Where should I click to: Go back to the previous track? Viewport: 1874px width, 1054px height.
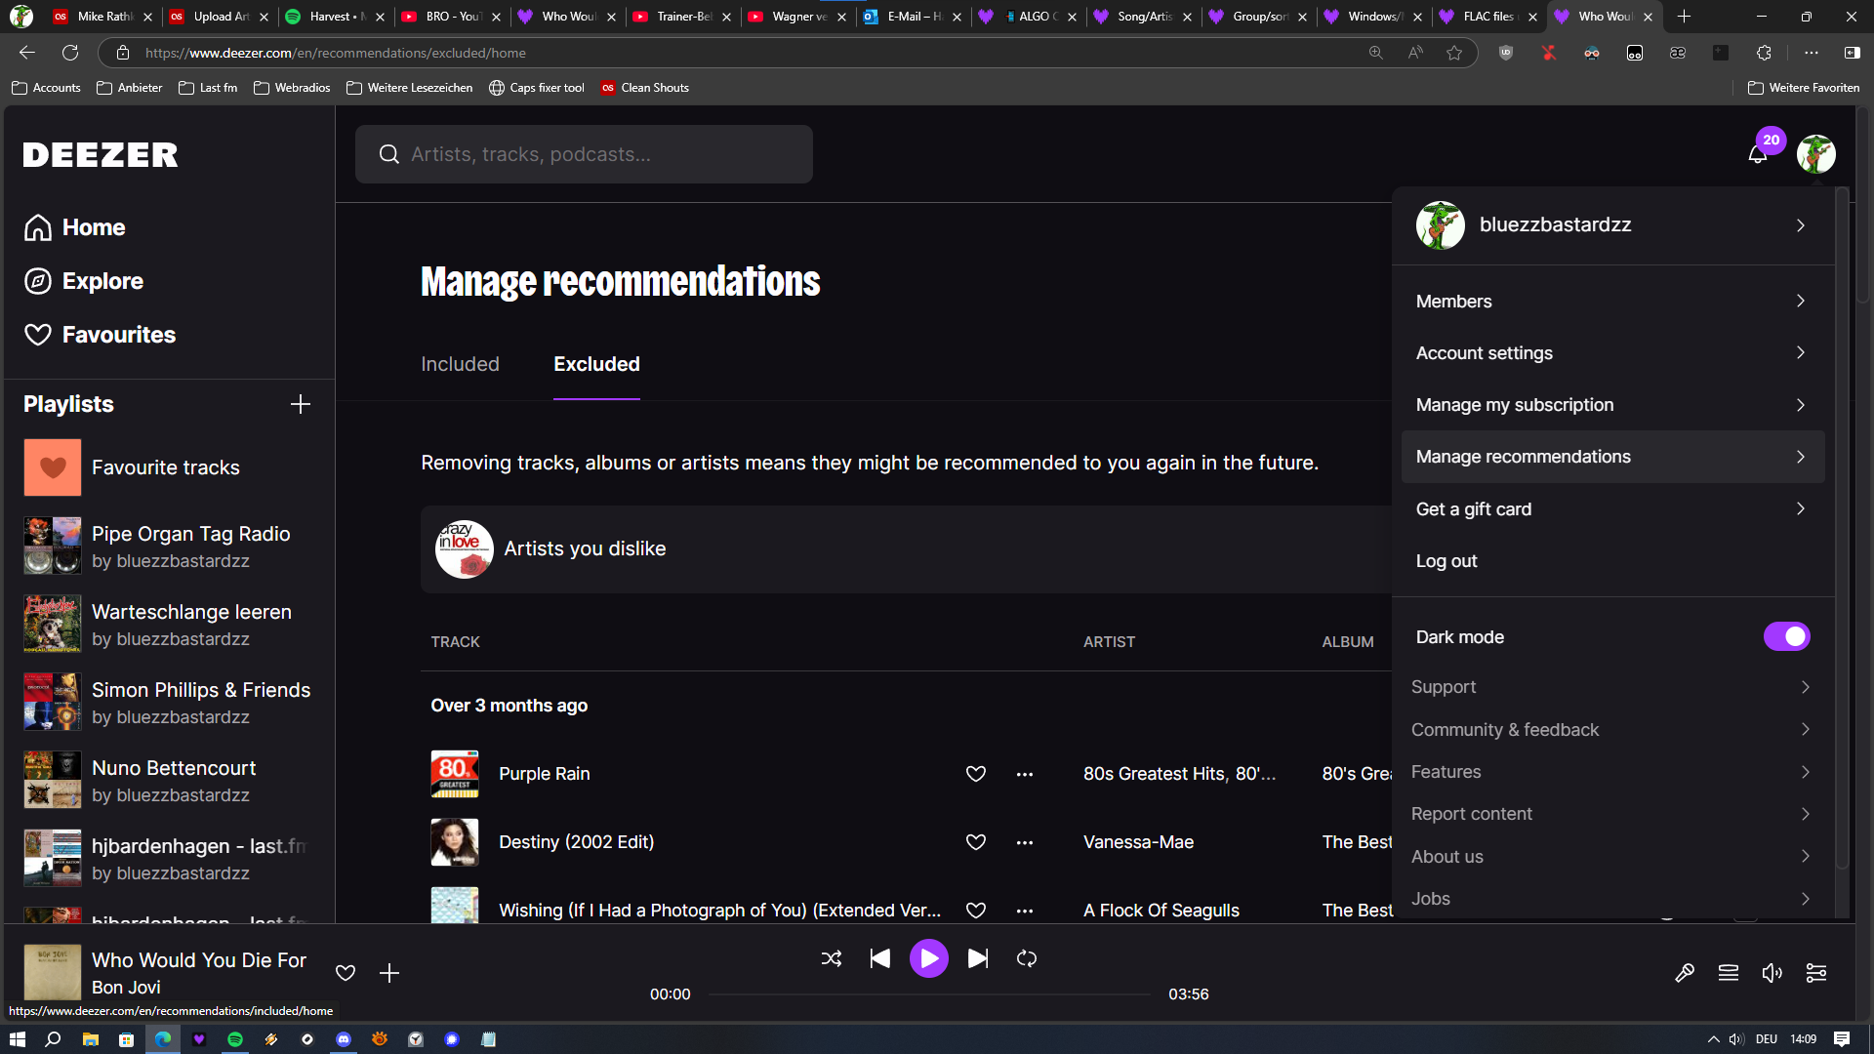pyautogui.click(x=880, y=958)
